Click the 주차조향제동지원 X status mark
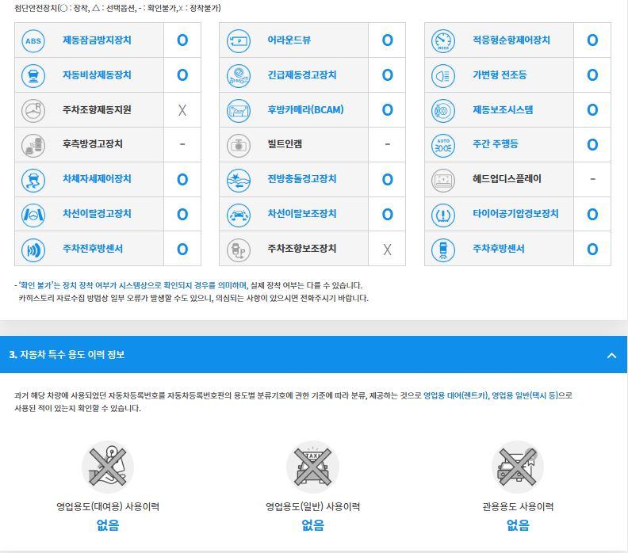628x553 pixels. 182,110
